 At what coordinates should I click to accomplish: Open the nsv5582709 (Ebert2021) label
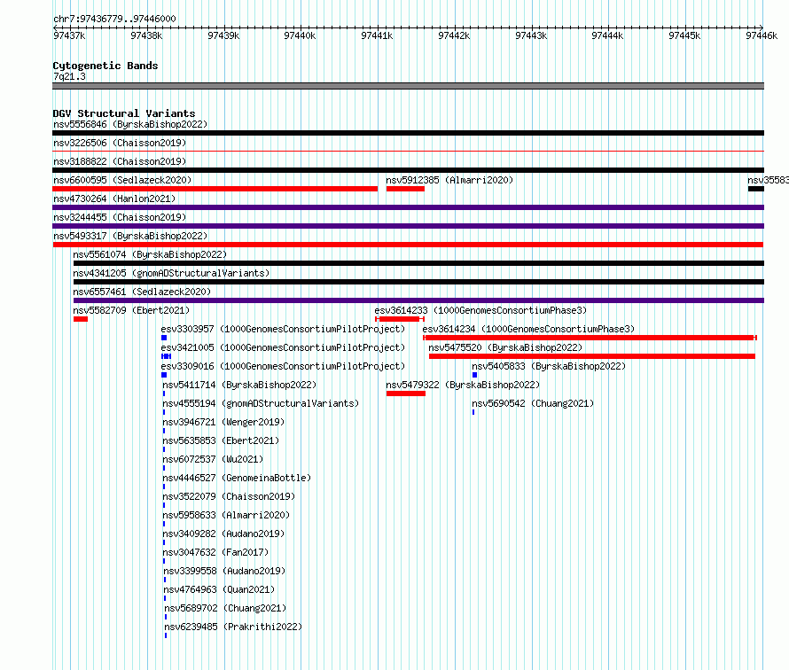pyautogui.click(x=131, y=310)
